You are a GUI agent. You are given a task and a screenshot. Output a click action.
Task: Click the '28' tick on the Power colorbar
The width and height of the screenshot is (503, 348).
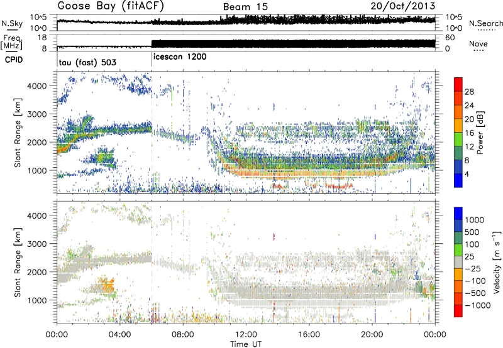tap(469, 92)
